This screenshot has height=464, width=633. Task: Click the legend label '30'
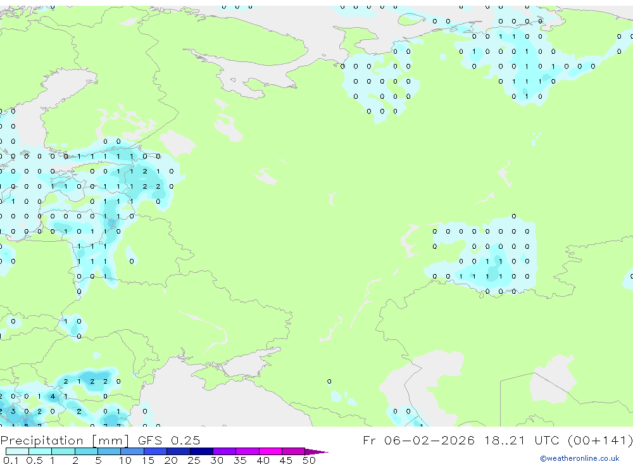tap(216, 460)
